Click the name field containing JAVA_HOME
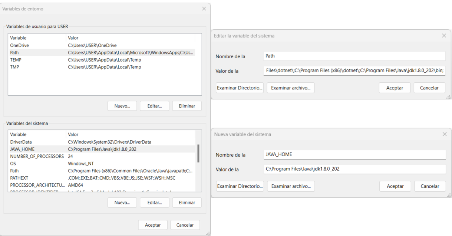The height and width of the screenshot is (236, 452). [x=354, y=154]
